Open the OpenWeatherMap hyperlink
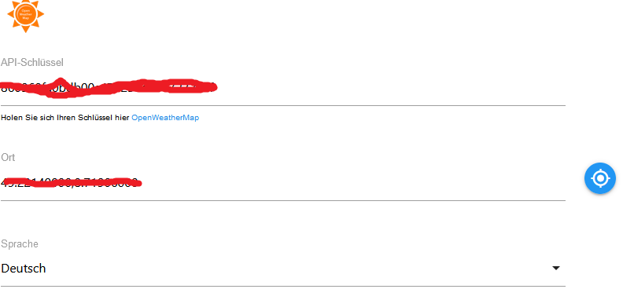623x300 pixels. (165, 118)
